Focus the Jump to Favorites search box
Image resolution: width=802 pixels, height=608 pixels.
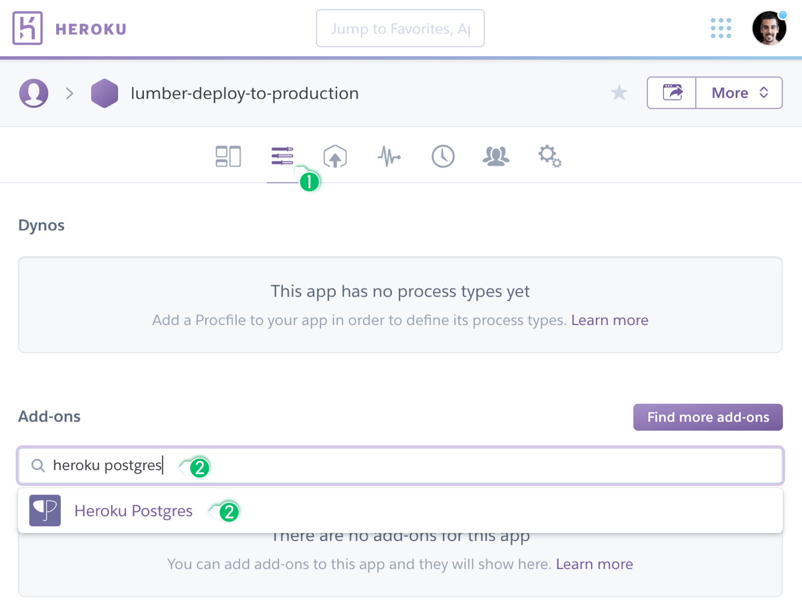[400, 28]
